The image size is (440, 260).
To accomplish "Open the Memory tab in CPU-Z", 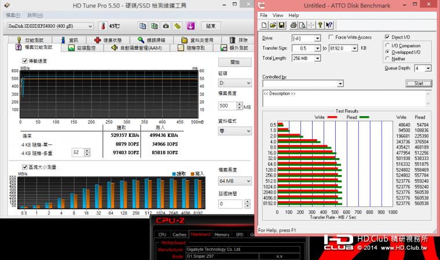I will (x=222, y=235).
